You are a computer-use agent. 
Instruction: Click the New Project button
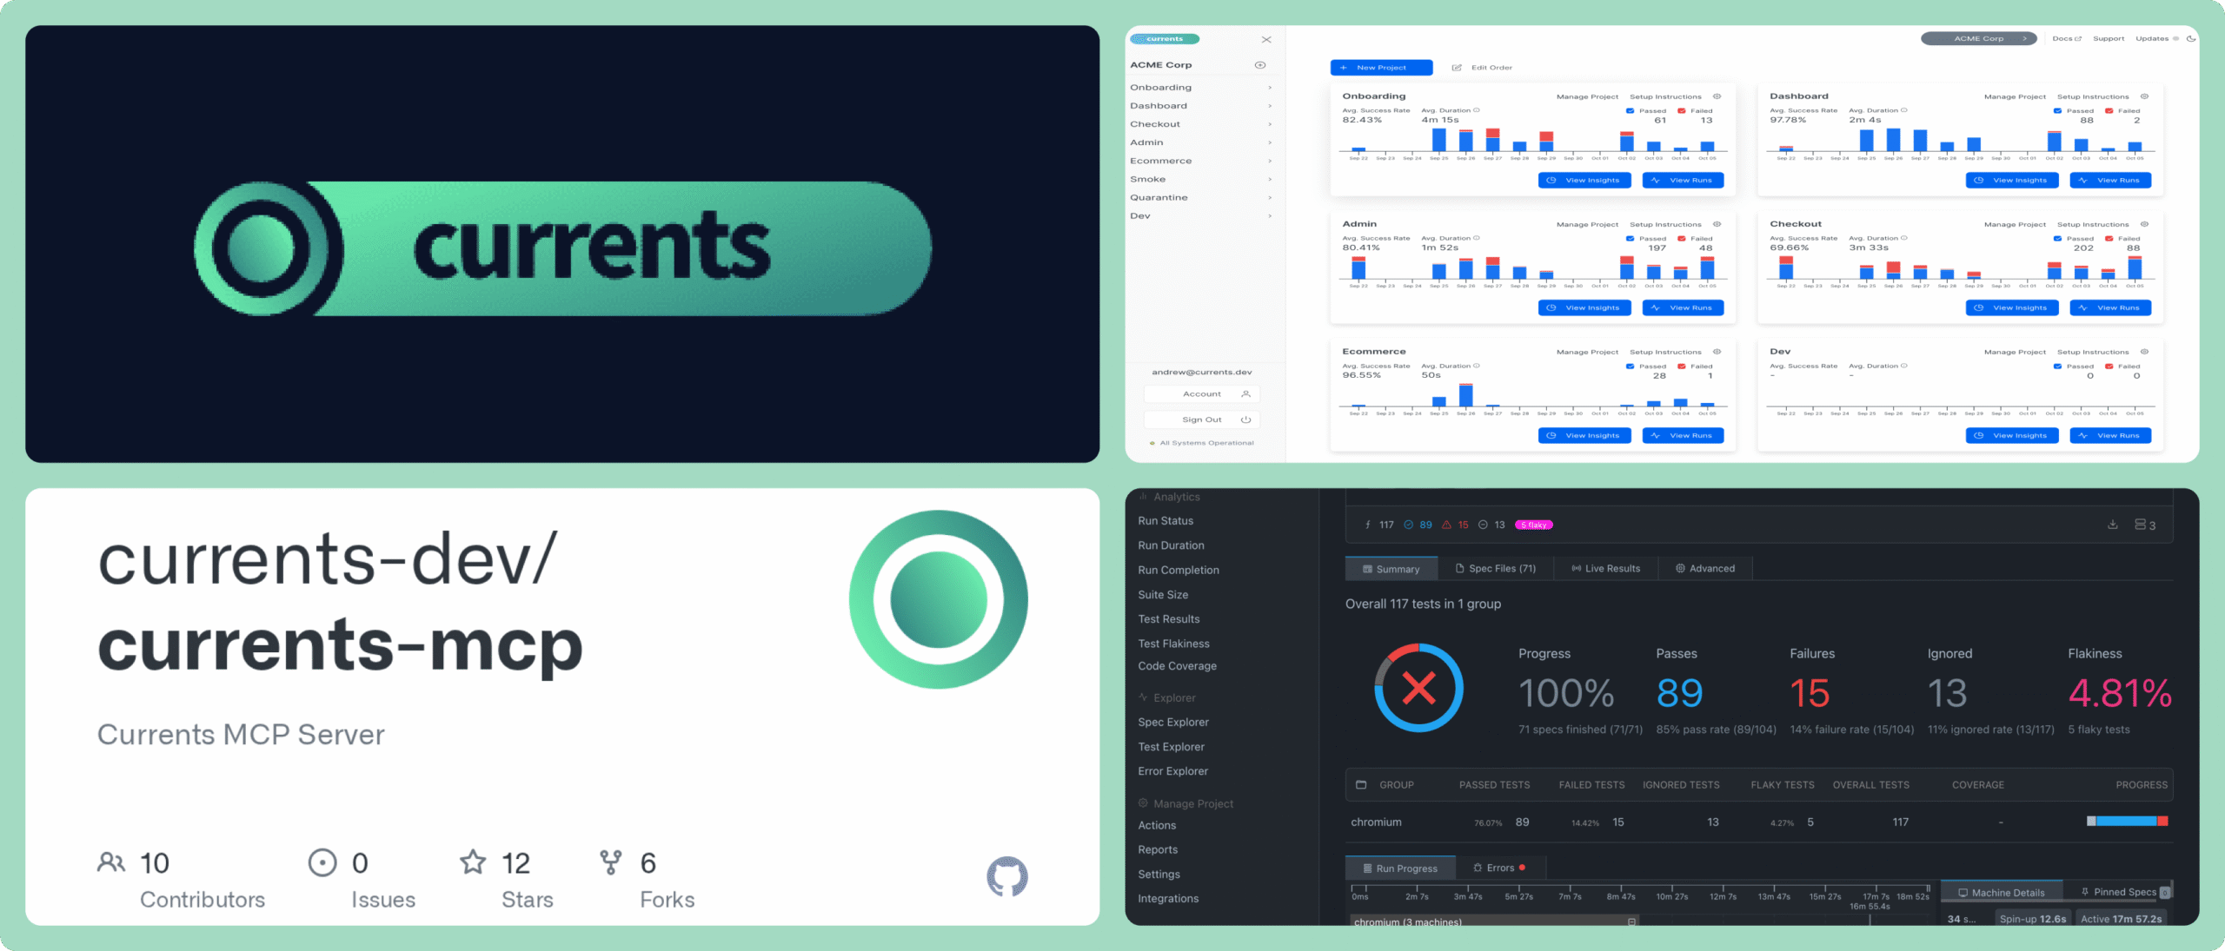(1380, 67)
